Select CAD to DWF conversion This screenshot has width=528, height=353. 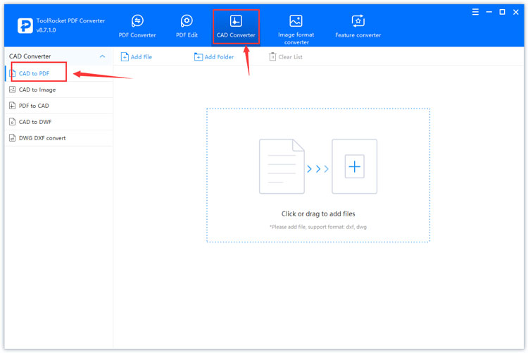[x=59, y=122]
